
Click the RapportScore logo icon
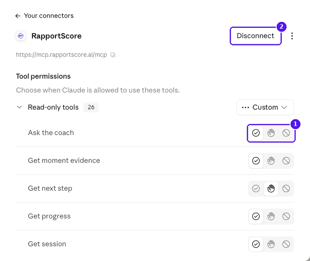(21, 36)
